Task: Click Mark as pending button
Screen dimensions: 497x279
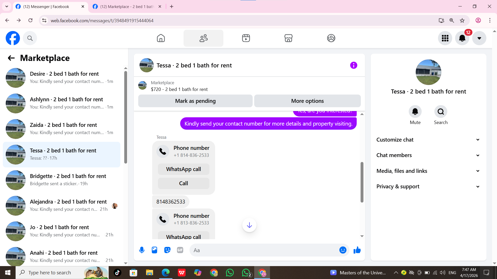Action: (195, 101)
